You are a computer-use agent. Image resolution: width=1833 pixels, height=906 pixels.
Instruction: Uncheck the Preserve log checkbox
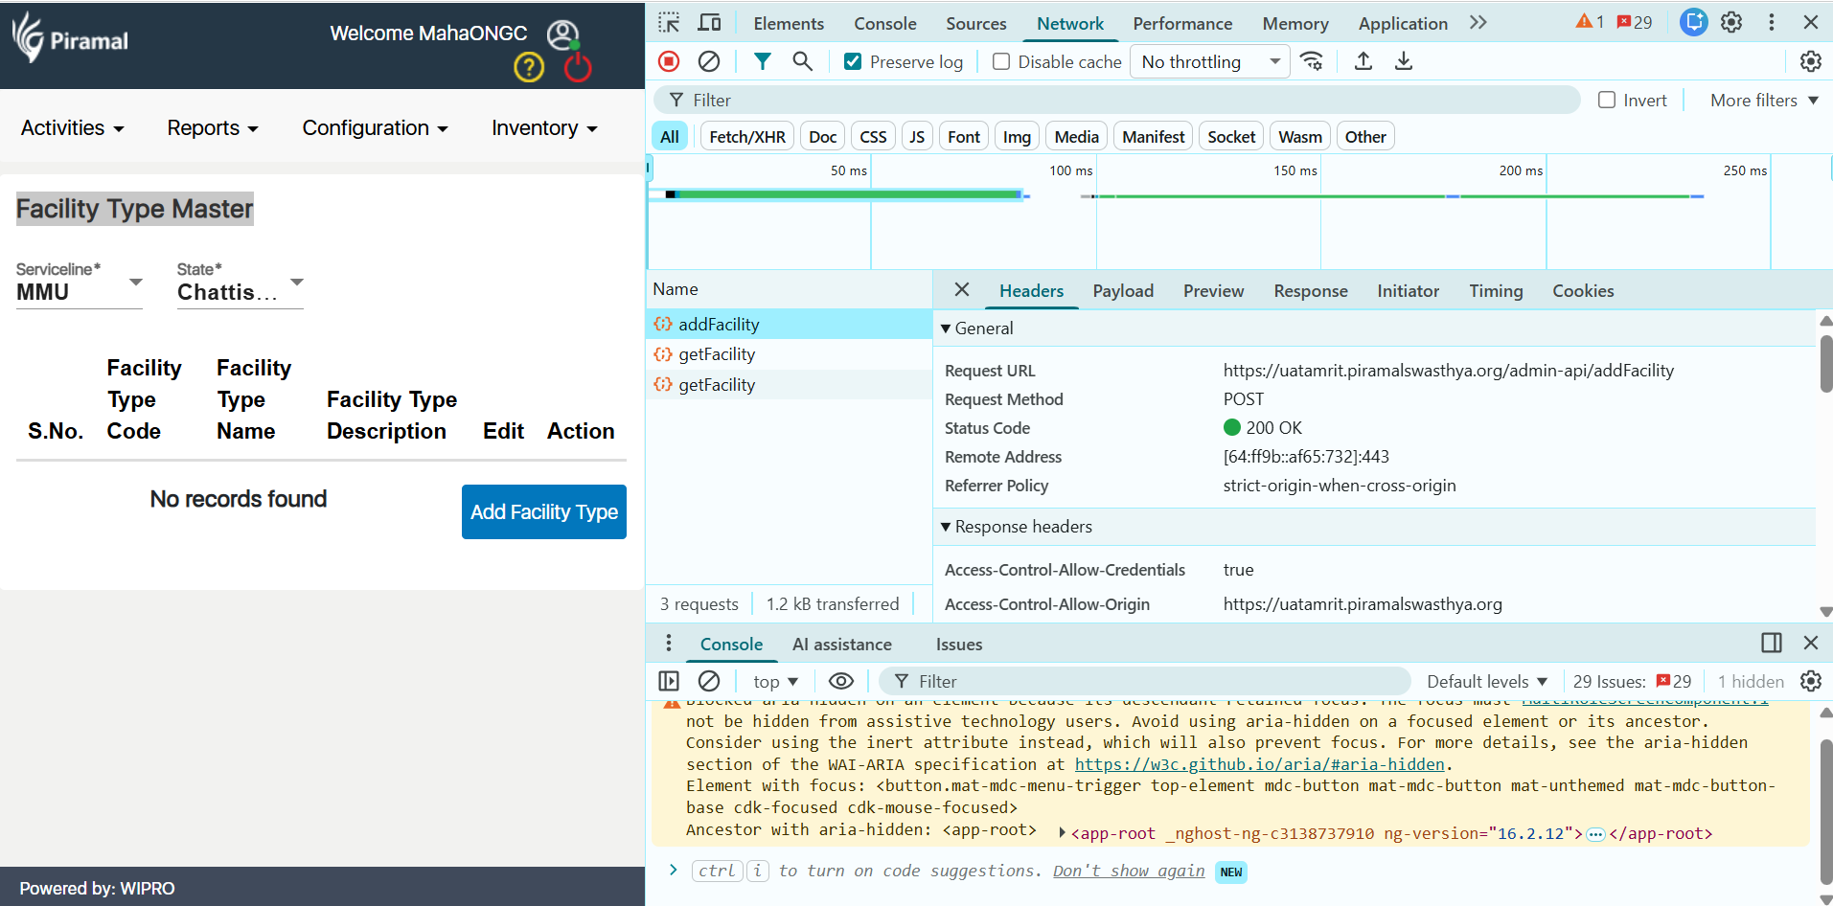(853, 61)
